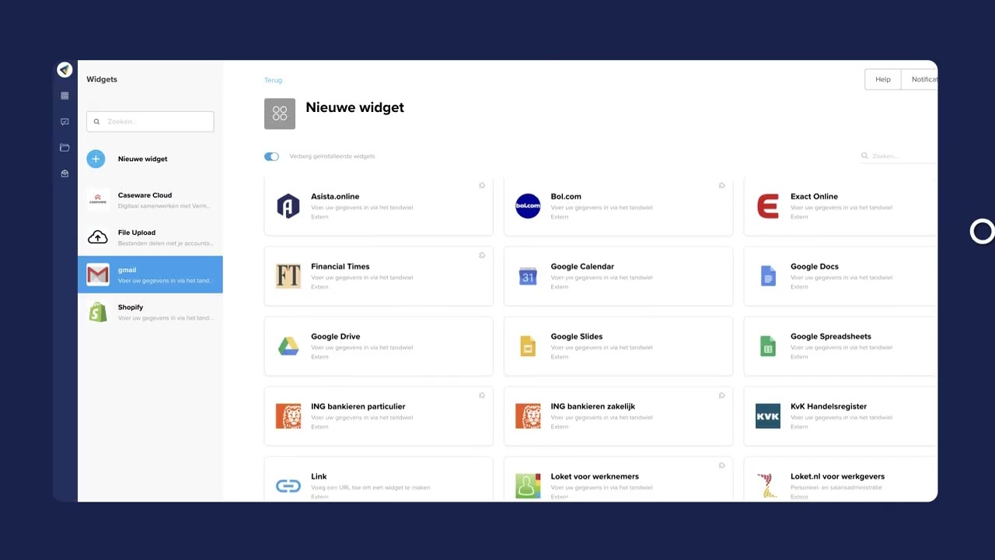Viewport: 995px width, 560px height.
Task: Click the corner icon on the Bol.com card
Action: [x=721, y=185]
